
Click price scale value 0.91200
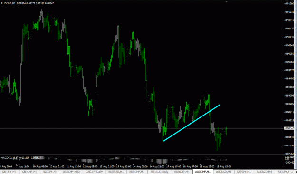tap(289, 4)
